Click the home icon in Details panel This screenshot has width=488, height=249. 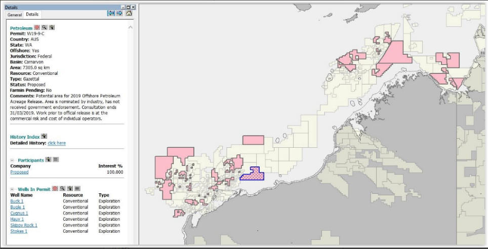(x=129, y=14)
